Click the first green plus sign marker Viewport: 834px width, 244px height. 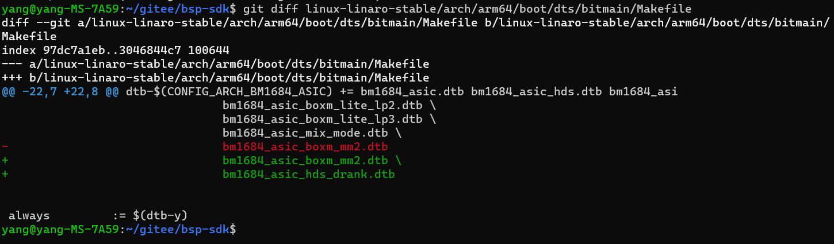(5, 160)
